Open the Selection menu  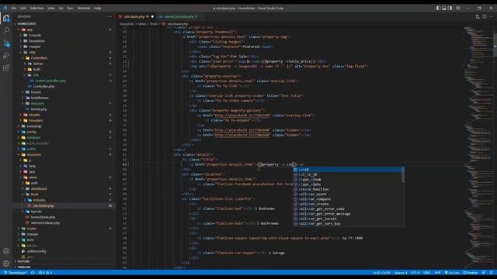pyautogui.click(x=36, y=9)
